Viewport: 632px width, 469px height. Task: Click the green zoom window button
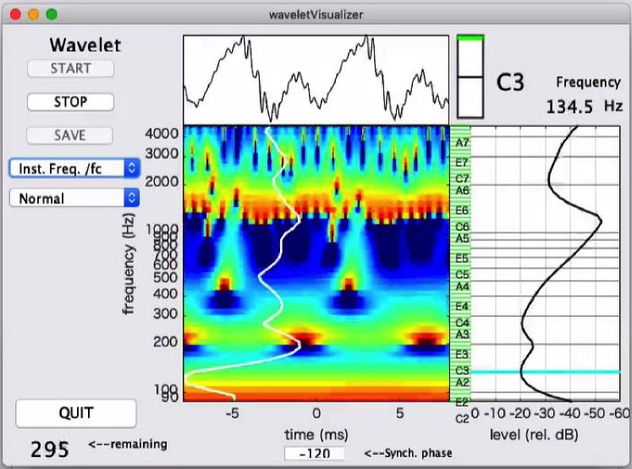[52, 14]
